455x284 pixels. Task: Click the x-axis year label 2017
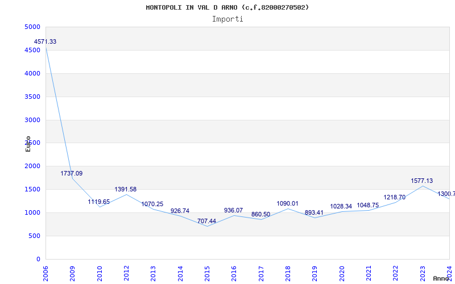pos(261,274)
